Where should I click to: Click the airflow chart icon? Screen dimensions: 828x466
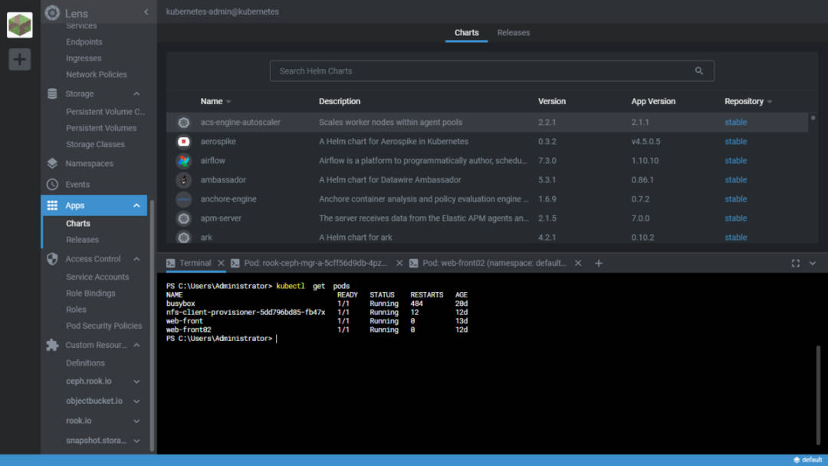click(183, 160)
